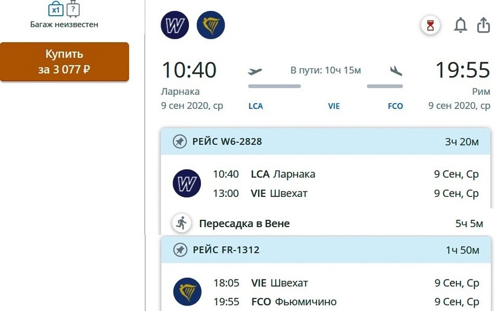The image size is (495, 311).
Task: Click the VIE airport code in route
Action: 334,106
